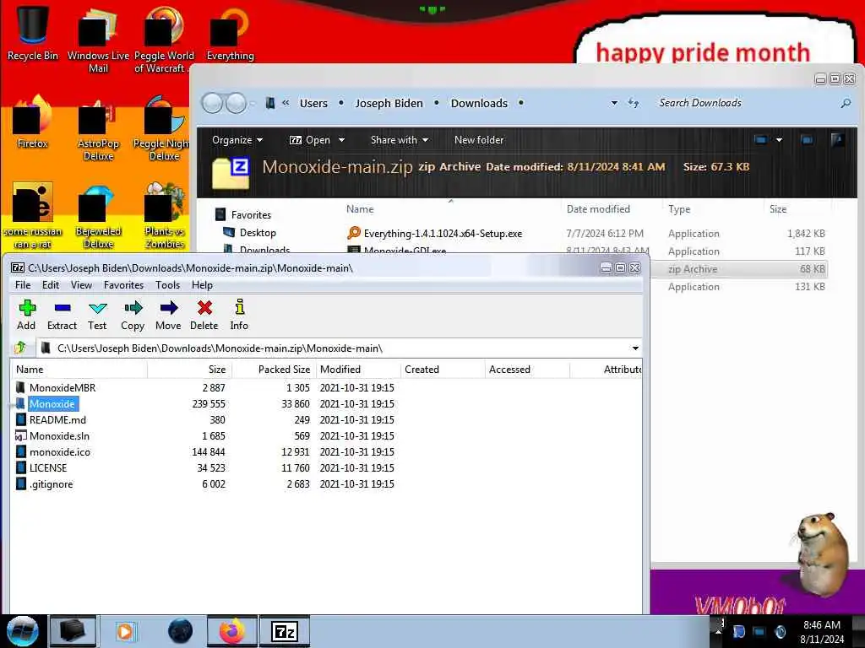Go up one folder level in 7-Zip
This screenshot has height=648, width=865.
(21, 348)
